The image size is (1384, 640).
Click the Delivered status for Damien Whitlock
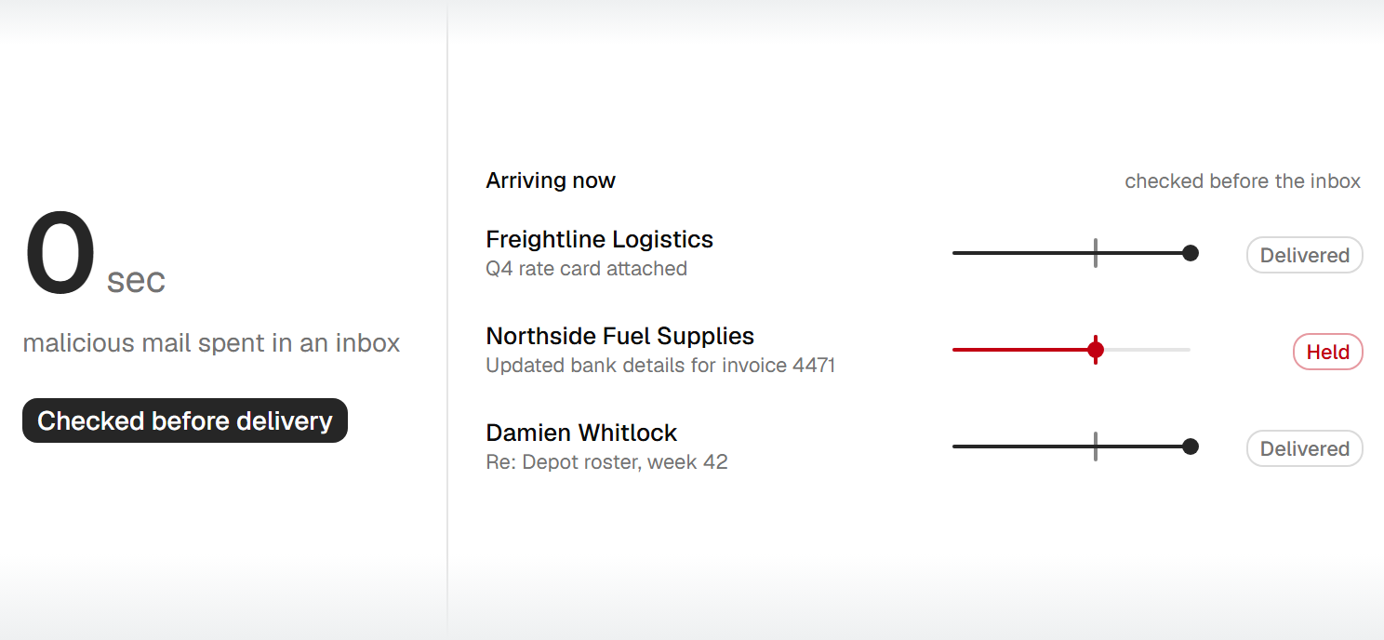(x=1304, y=448)
